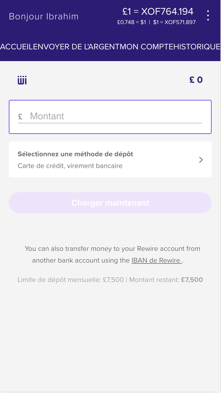The width and height of the screenshot is (221, 393).
Task: Click the £0.748 = $1 rate text
Action: 131,22
